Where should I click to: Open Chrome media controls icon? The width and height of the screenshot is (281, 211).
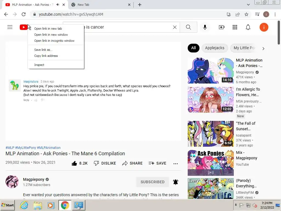pos(257,14)
